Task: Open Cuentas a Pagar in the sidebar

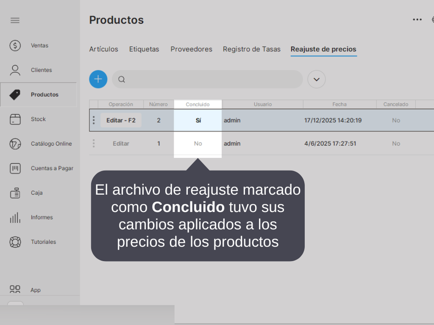Action: click(52, 168)
